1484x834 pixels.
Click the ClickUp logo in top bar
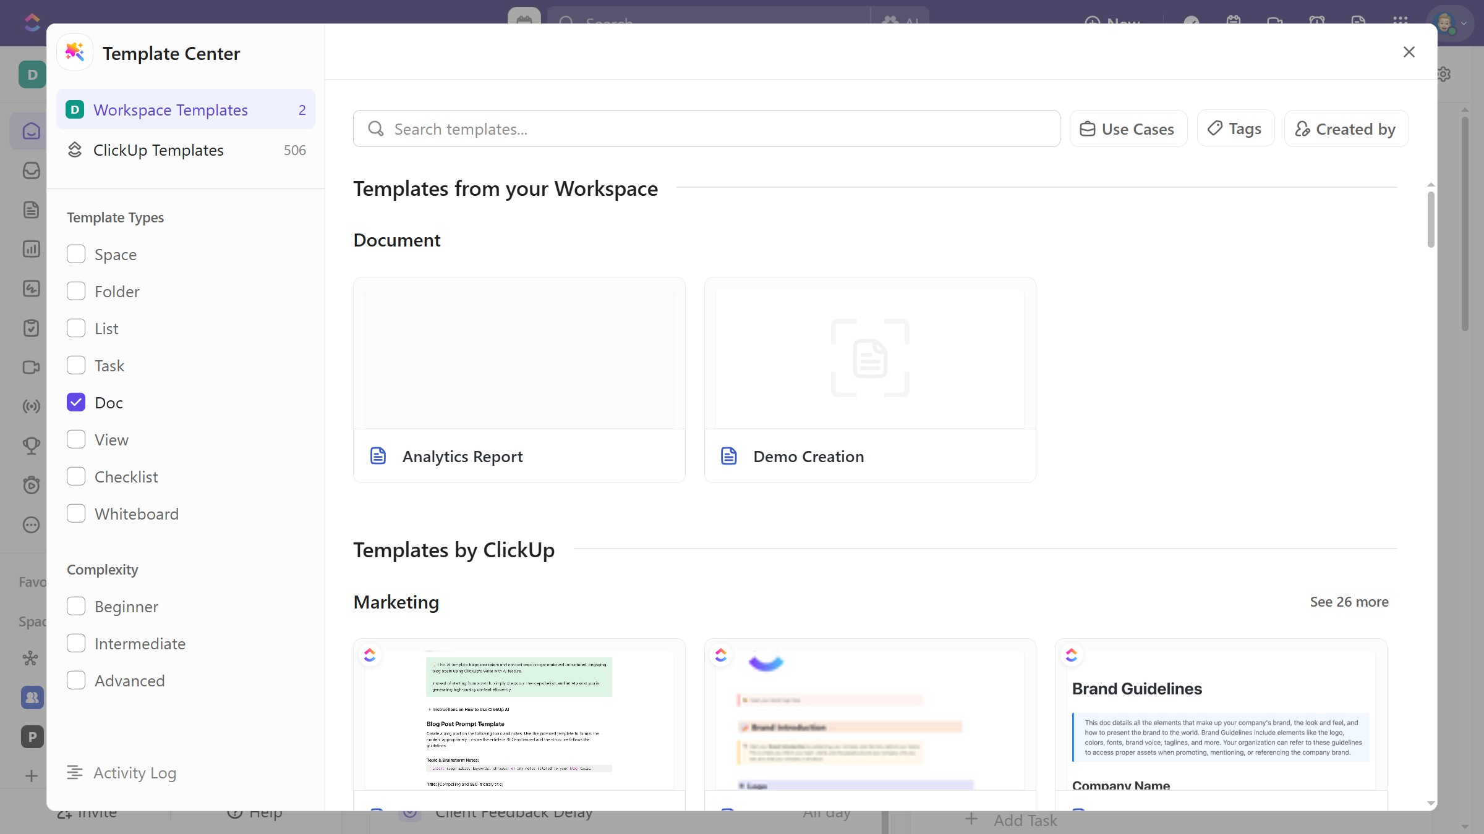click(32, 23)
